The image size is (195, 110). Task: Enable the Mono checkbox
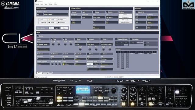pyautogui.click(x=88, y=54)
